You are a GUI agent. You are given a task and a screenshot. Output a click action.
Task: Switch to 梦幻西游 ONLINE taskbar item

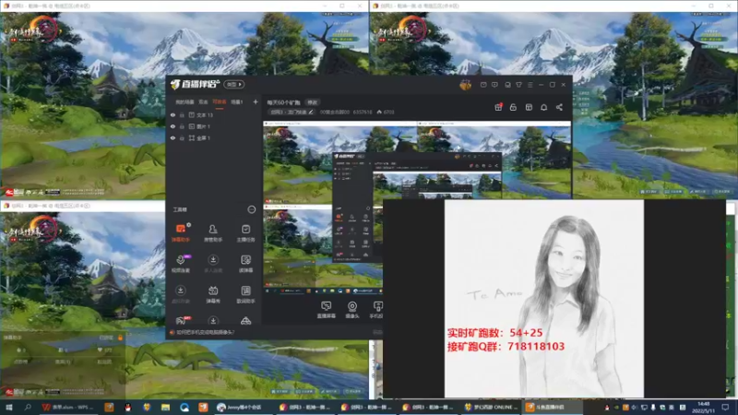pyautogui.click(x=490, y=407)
